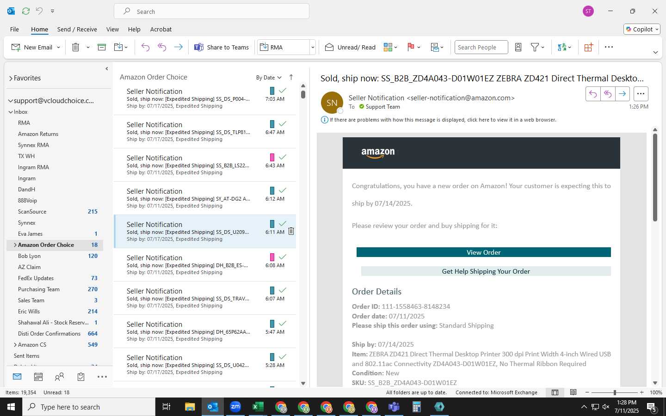666x416 pixels.
Task: Collapse the Inbox folder tree
Action: (x=11, y=112)
